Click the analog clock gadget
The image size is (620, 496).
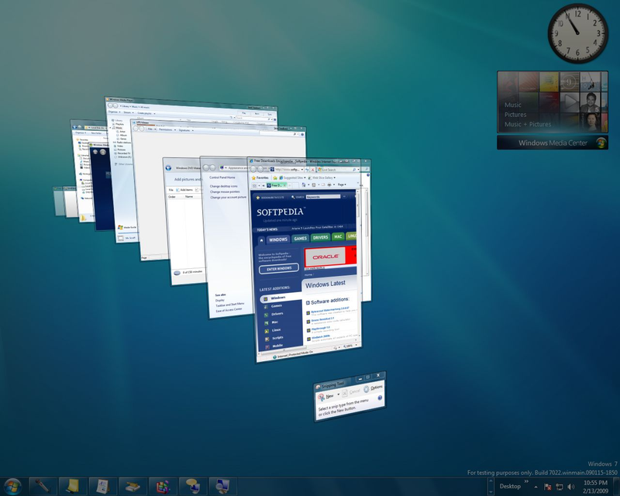(577, 33)
